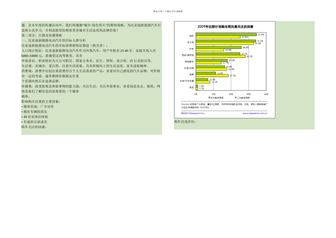Click the 品牌 axis label

click(x=191, y=74)
